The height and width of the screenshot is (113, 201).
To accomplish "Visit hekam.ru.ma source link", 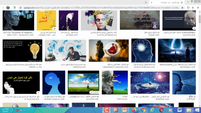I will [x=35, y=67].
